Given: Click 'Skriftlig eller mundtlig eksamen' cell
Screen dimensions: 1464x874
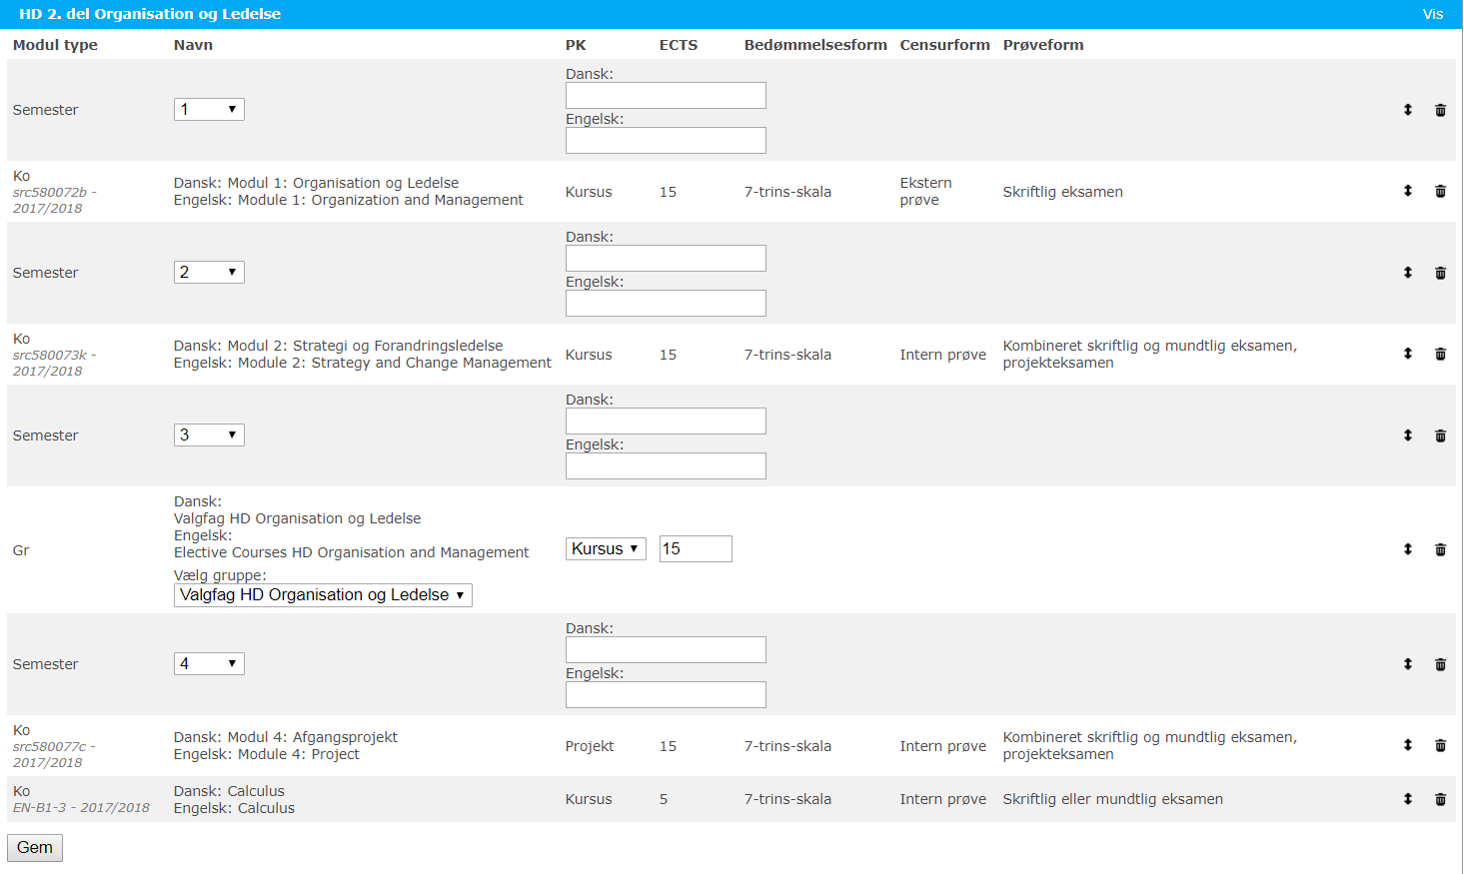Looking at the screenshot, I should tap(1113, 799).
